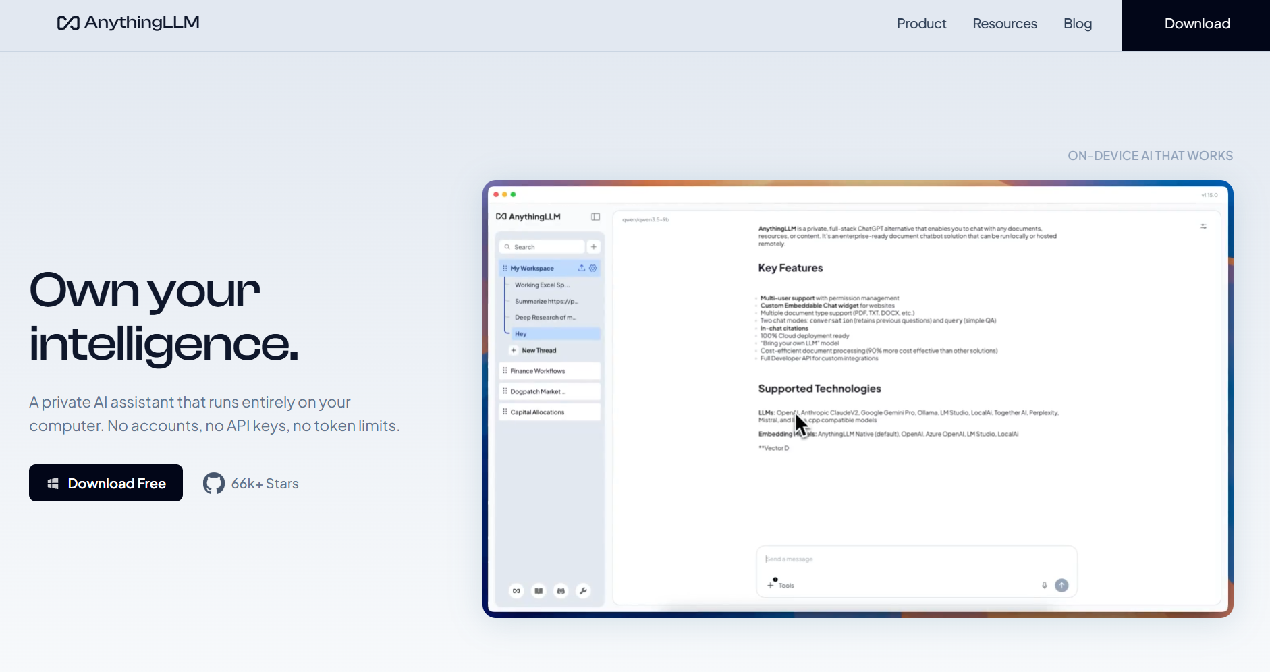This screenshot has width=1270, height=672.
Task: Select My Workspace in the sidebar
Action: click(550, 269)
